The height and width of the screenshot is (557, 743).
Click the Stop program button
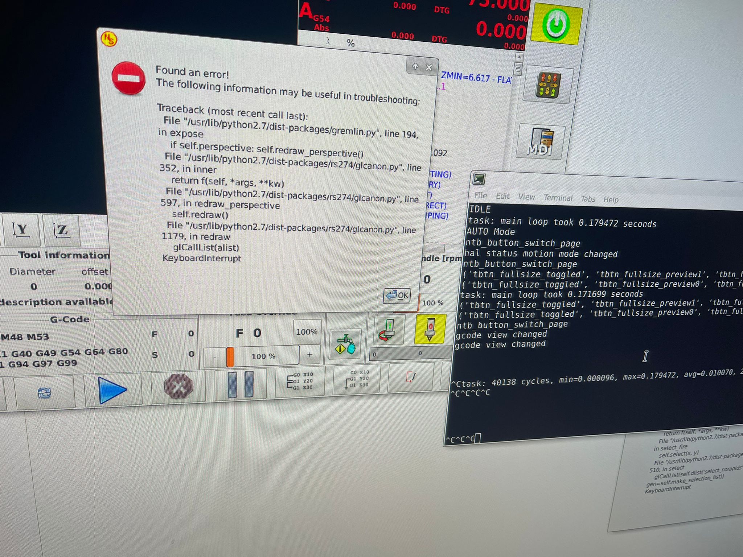[x=178, y=387]
